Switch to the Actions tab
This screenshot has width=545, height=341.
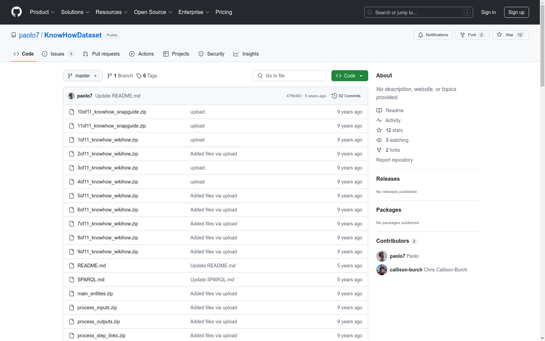click(142, 54)
